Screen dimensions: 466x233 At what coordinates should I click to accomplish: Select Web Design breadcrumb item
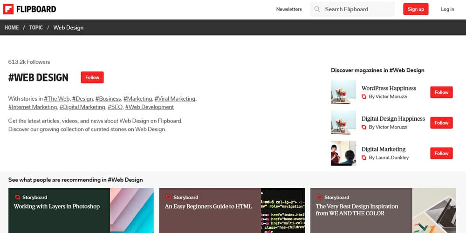coord(69,27)
